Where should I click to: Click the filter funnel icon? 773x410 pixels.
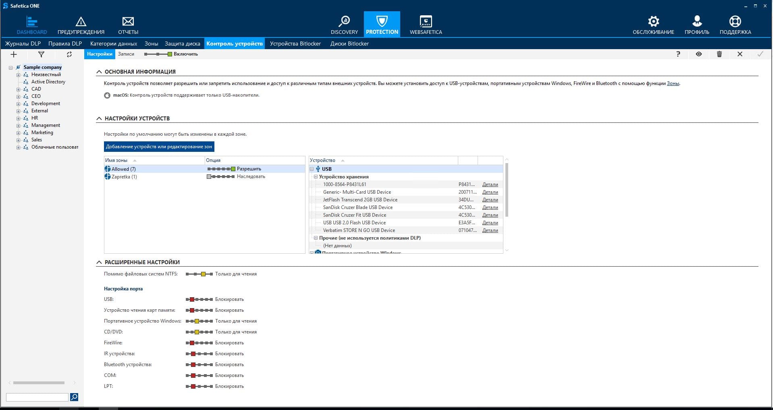[41, 54]
